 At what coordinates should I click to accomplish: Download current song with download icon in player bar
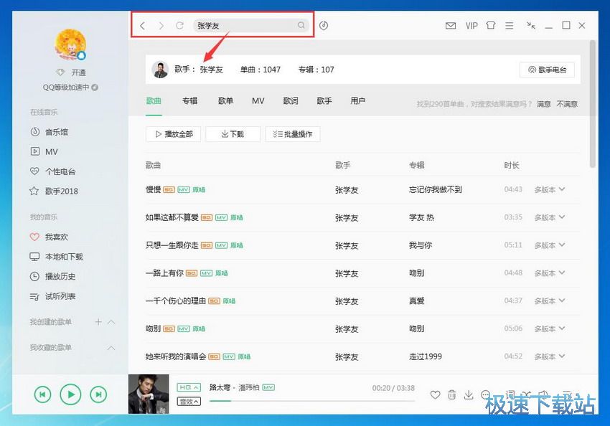click(469, 395)
